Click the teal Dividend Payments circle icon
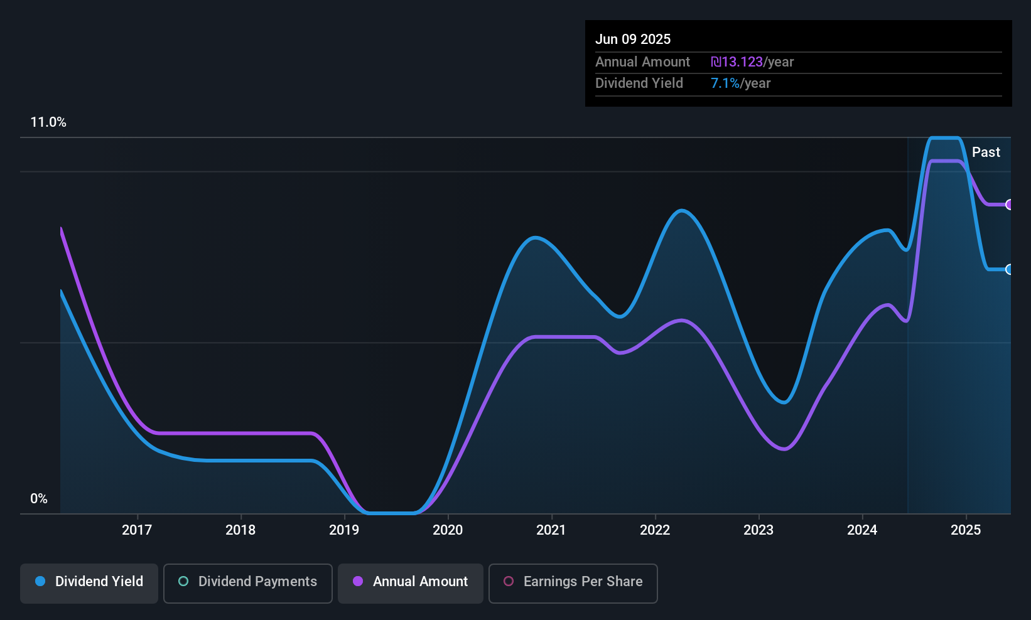The image size is (1031, 620). click(x=183, y=581)
